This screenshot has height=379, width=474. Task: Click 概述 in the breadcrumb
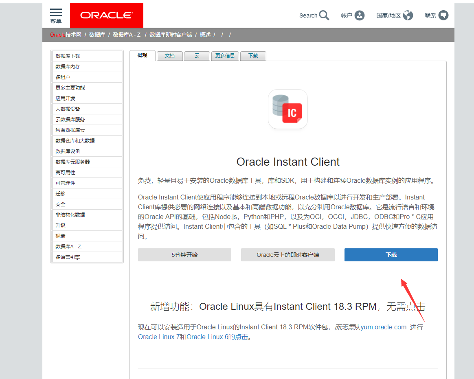[205, 35]
